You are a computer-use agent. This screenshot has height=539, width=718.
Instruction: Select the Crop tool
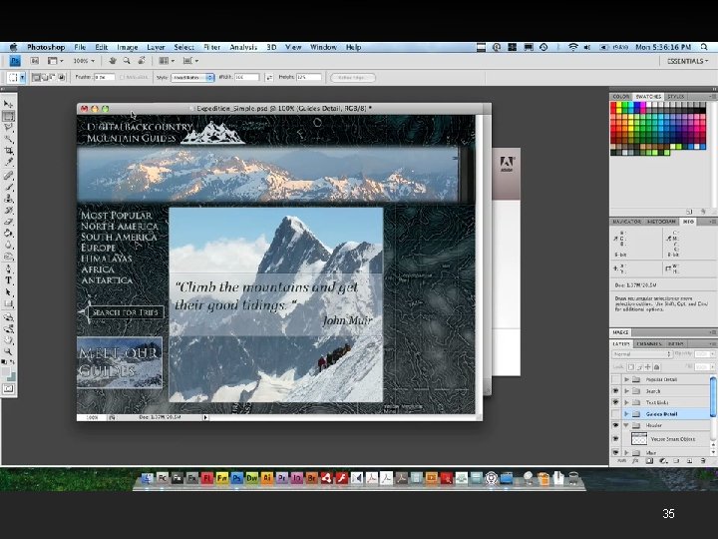pyautogui.click(x=8, y=151)
